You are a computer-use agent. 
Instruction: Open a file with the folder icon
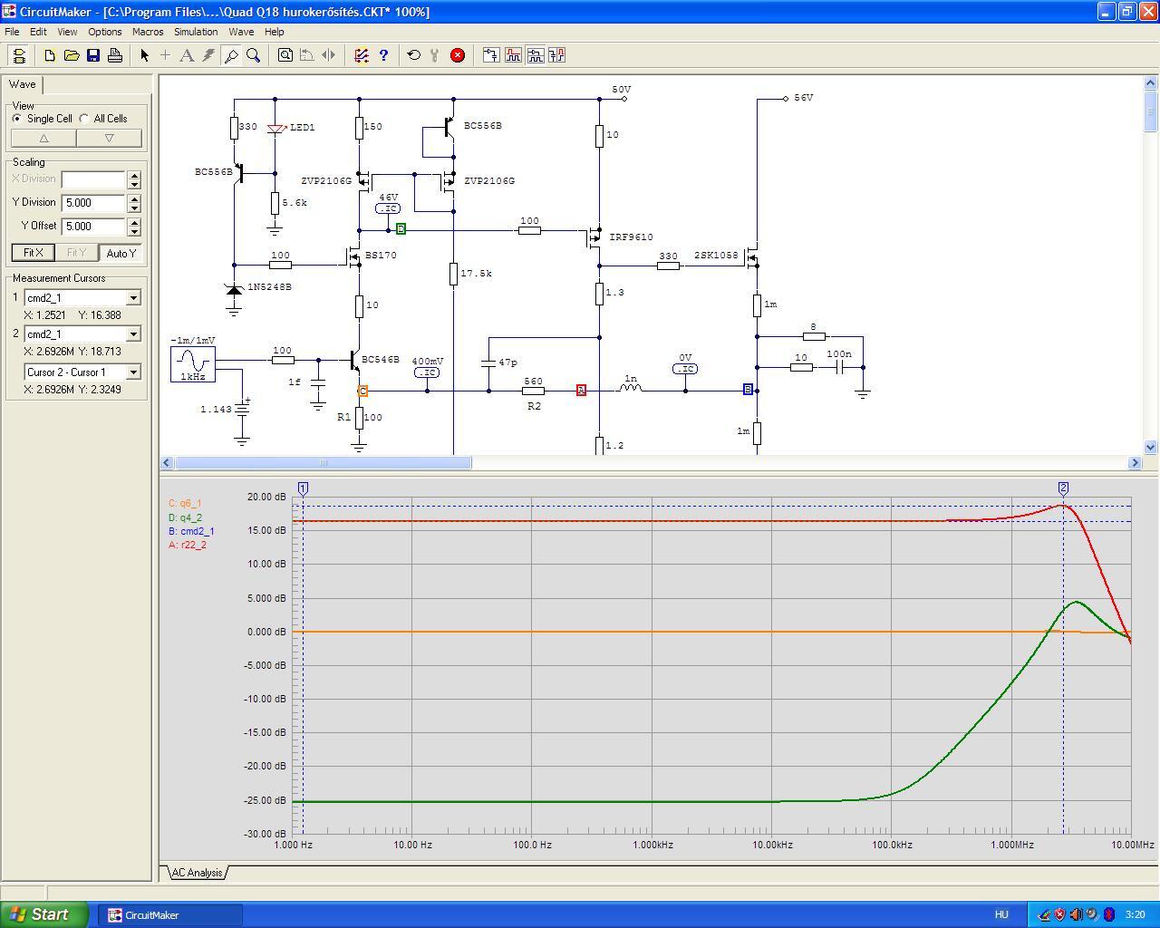pyautogui.click(x=72, y=55)
